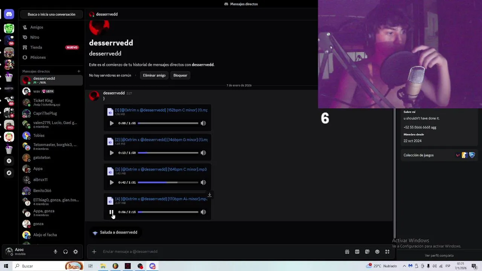This screenshot has width=482, height=271.
Task: Open Alejo el facha conversation
Action: [x=52, y=235]
